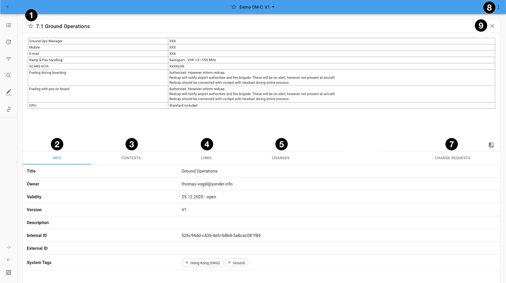Select the owner email thomas.vogel@yonder.info
This screenshot has width=506, height=283.
(x=207, y=184)
